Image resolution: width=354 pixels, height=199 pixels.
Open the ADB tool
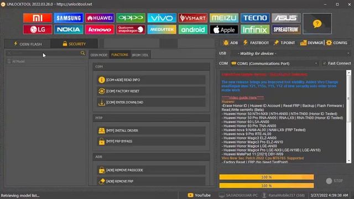click(231, 43)
